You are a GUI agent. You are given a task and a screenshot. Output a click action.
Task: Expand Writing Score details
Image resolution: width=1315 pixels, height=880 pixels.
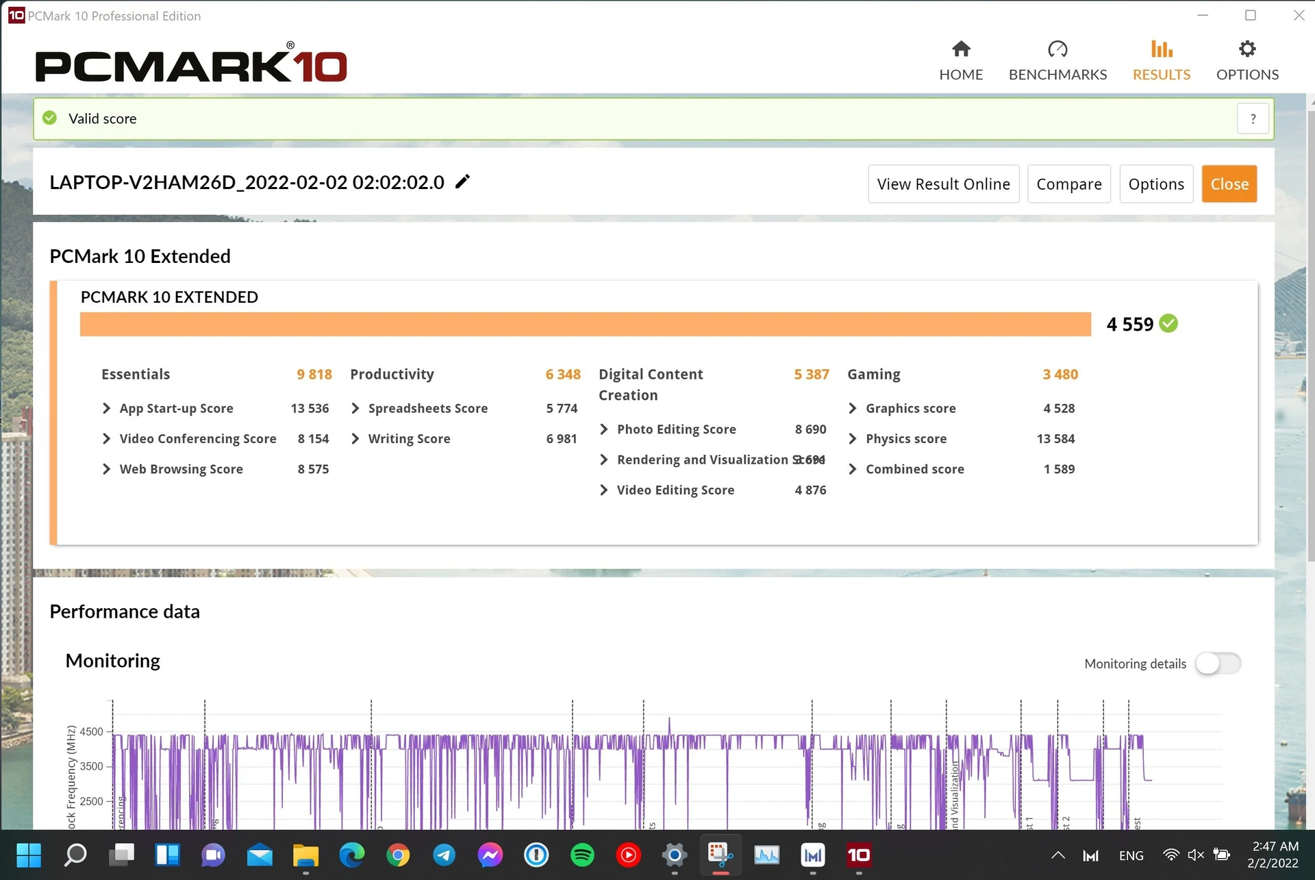point(355,439)
